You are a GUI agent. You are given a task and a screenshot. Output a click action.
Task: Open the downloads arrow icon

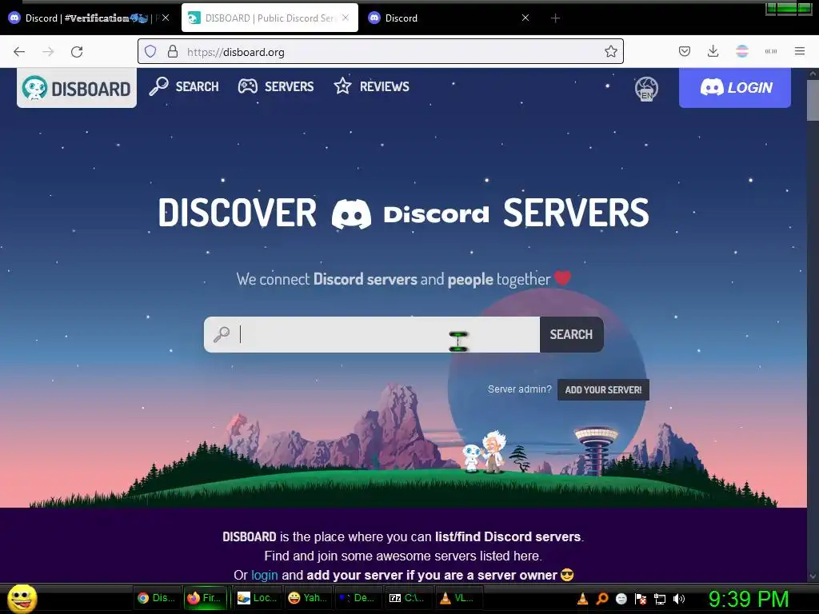(x=713, y=51)
